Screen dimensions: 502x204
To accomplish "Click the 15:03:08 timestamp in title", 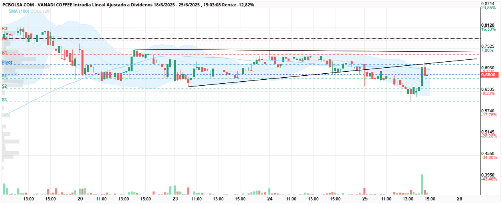I will [x=212, y=5].
